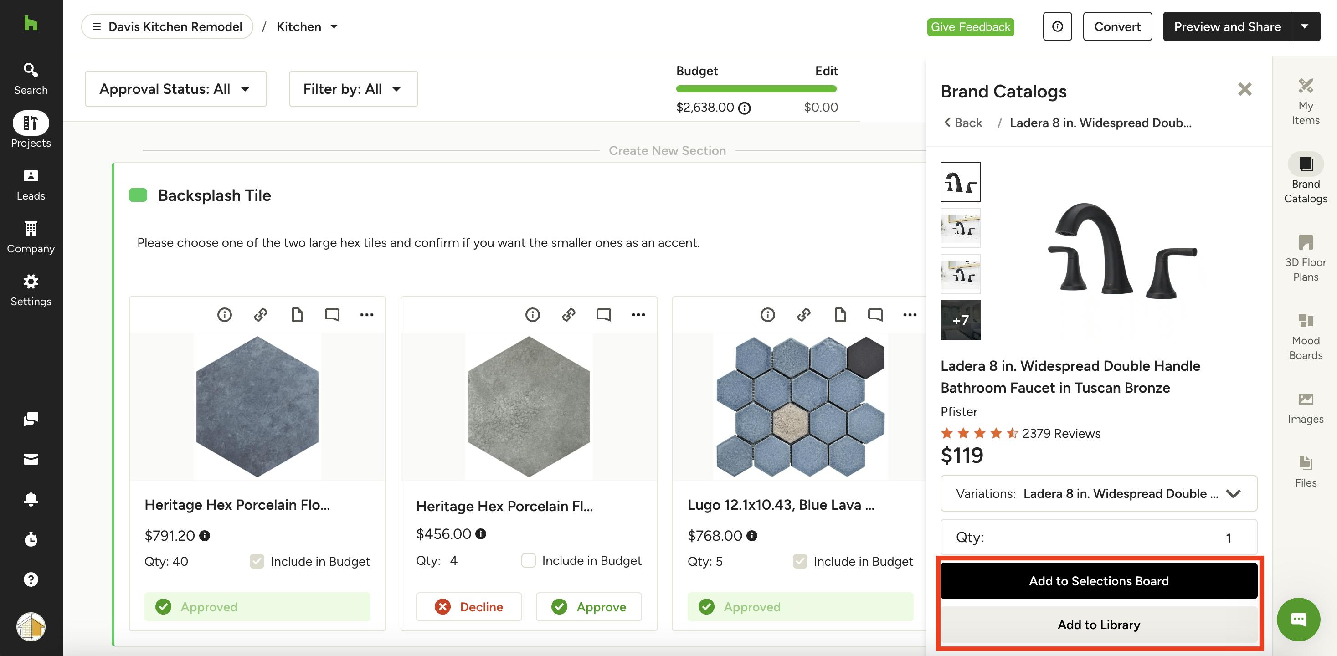1337x656 pixels.
Task: Open the help question mark icon
Action: point(31,579)
